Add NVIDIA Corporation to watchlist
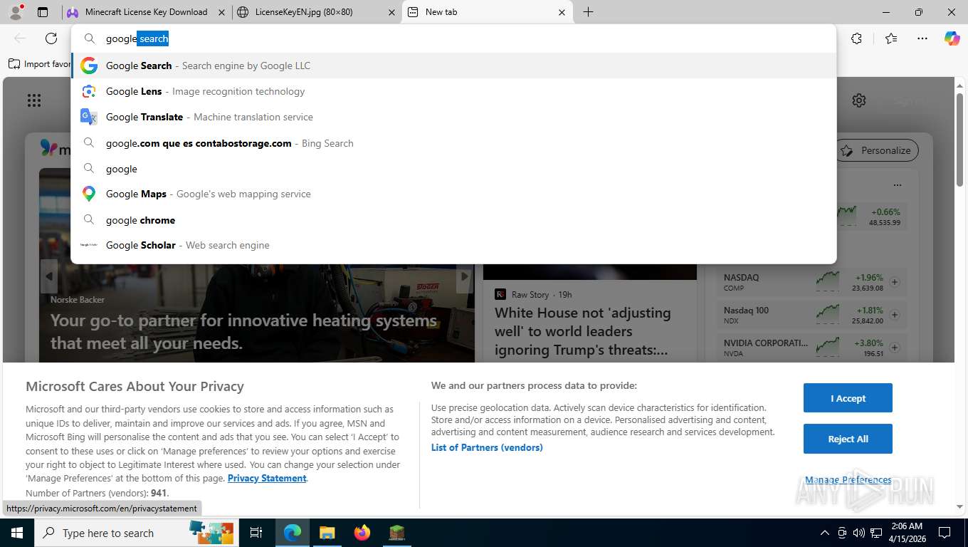Screen dimensions: 968x547 pyautogui.click(x=895, y=348)
